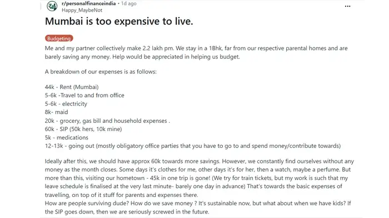The width and height of the screenshot is (389, 218).
Task: Click the '20k - grocery, gas bill' line
Action: pyautogui.click(x=107, y=121)
